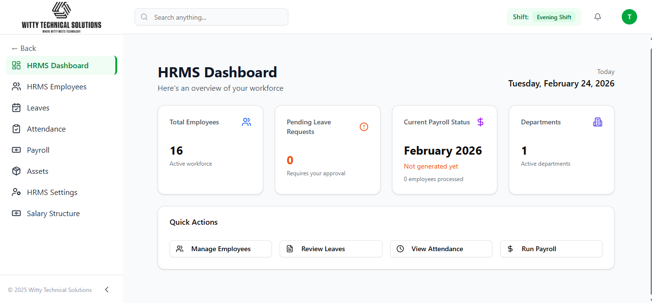
Task: Open the profile menu via the T avatar
Action: pos(629,17)
